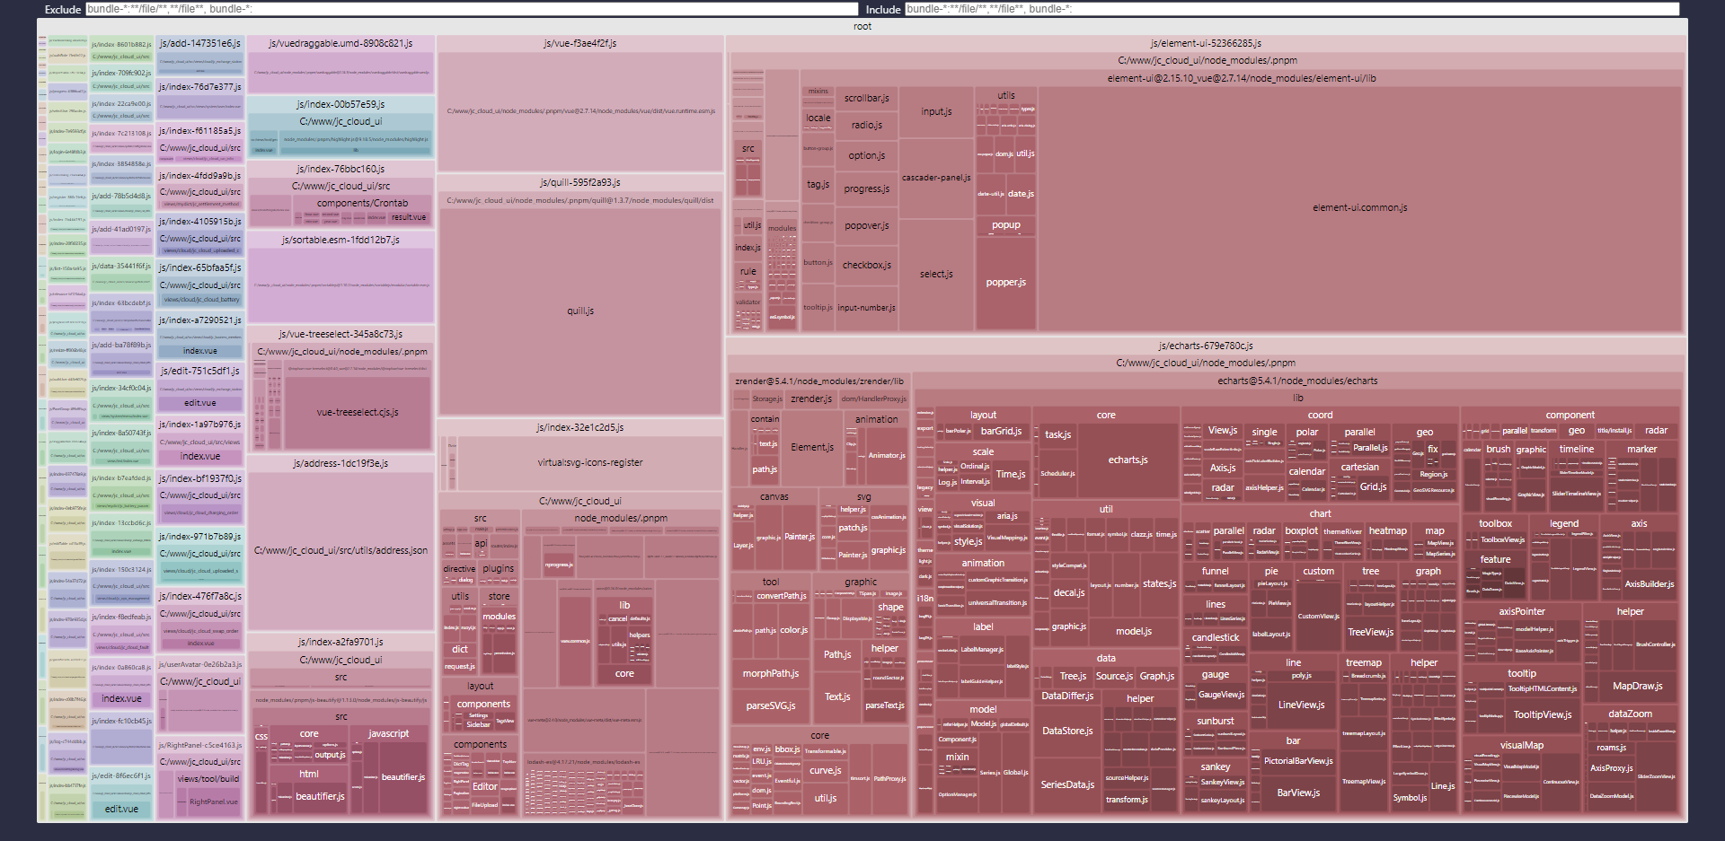Select the root node header
This screenshot has width=1725, height=841.
click(x=862, y=26)
